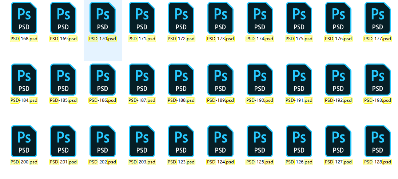Select the PSD-190.psd Photoshop icon
This screenshot has width=398, height=179.
260,79
